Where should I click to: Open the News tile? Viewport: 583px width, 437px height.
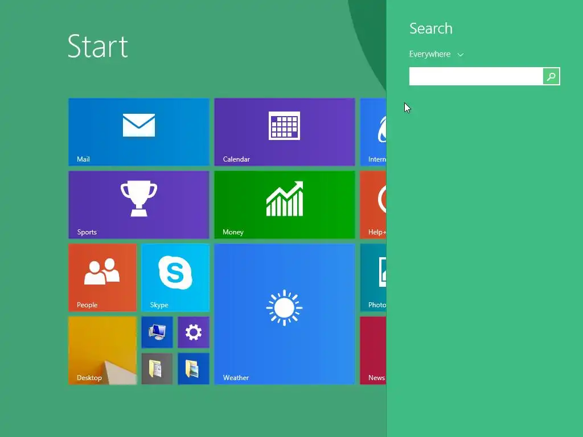[x=373, y=351]
